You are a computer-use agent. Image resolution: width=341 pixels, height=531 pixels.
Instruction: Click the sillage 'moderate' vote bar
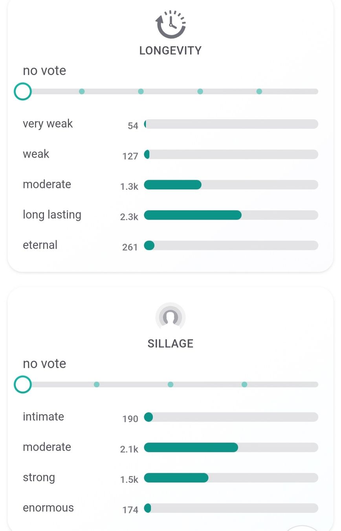[x=231, y=447]
